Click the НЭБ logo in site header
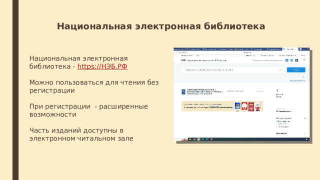 pos(183,60)
